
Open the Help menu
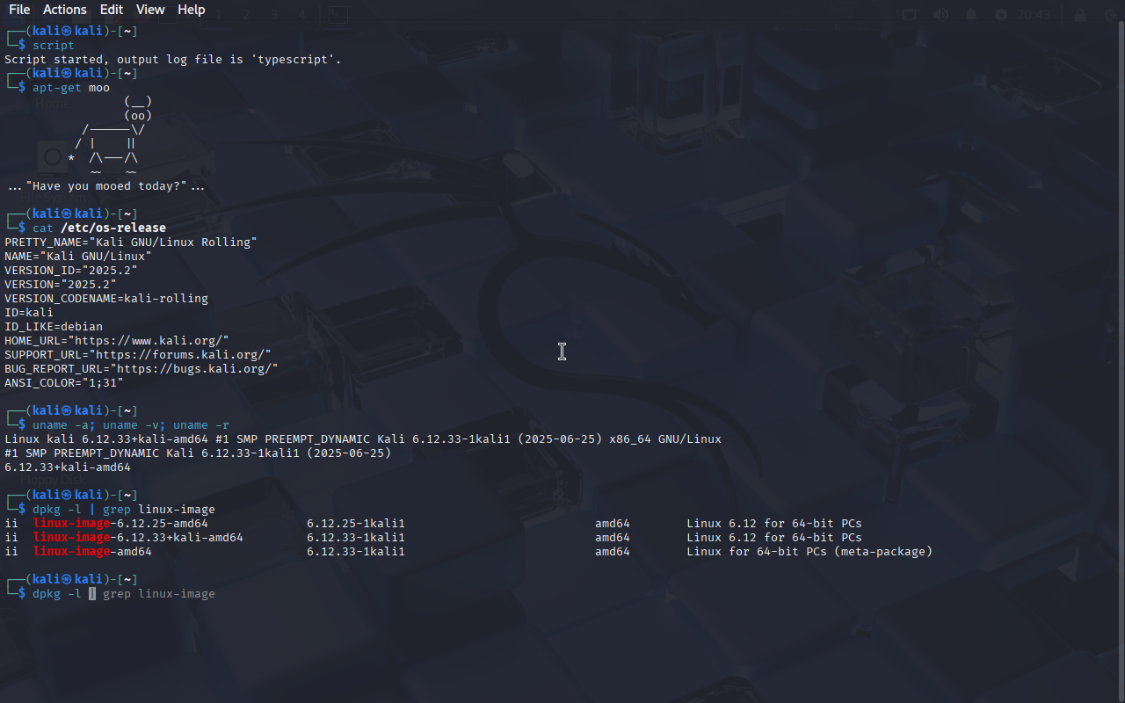191,10
